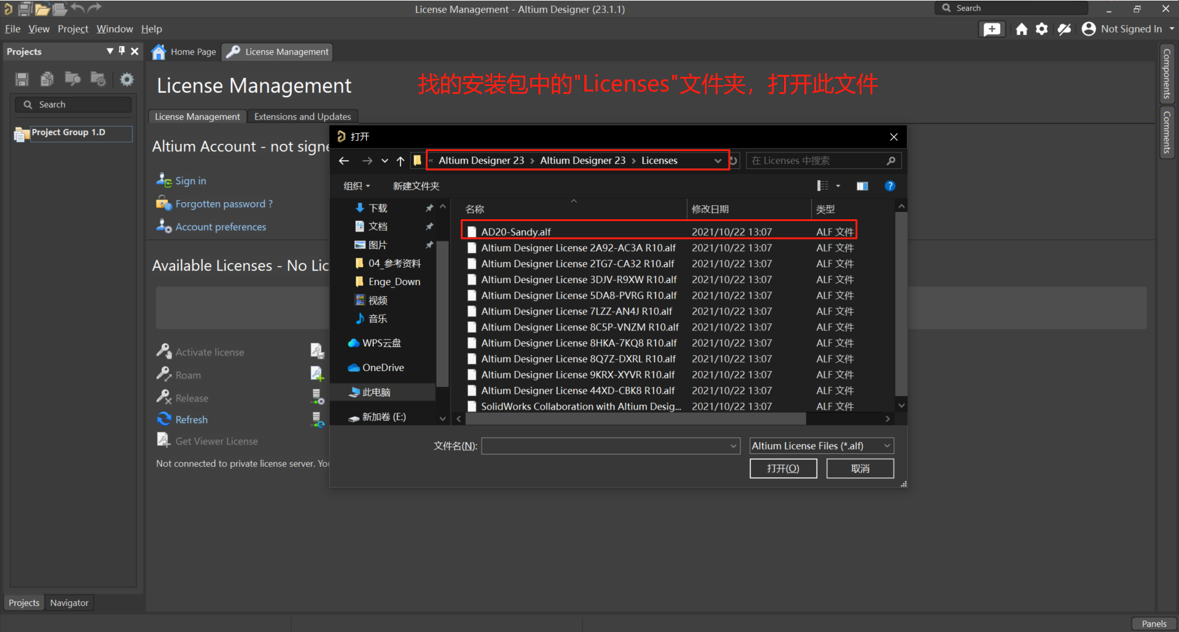The image size is (1179, 632).
Task: Click the undo arrow in title toolbar
Action: [77, 8]
